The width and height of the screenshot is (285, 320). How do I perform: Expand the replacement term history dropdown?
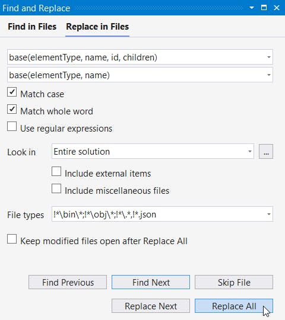click(269, 75)
